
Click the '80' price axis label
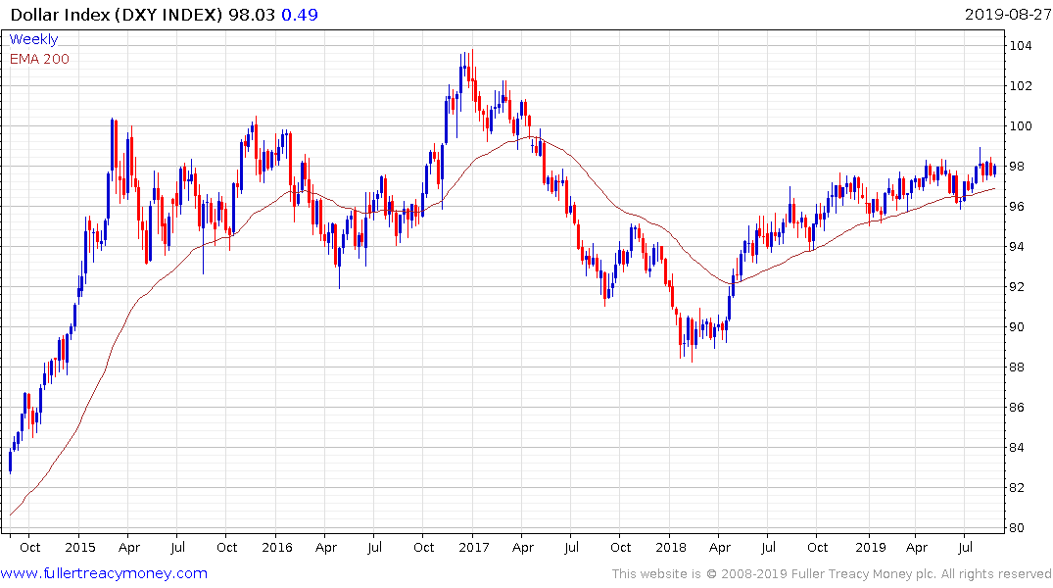click(1018, 528)
